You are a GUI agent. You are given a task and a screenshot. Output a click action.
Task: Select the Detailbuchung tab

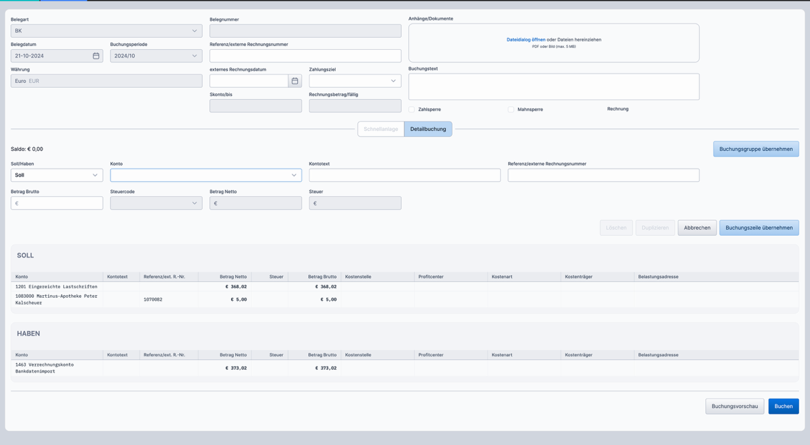pos(428,128)
